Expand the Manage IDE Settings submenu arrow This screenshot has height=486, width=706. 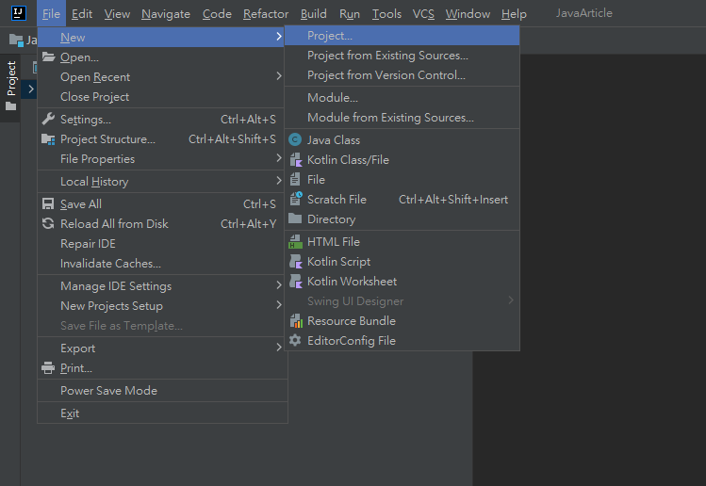click(x=279, y=284)
